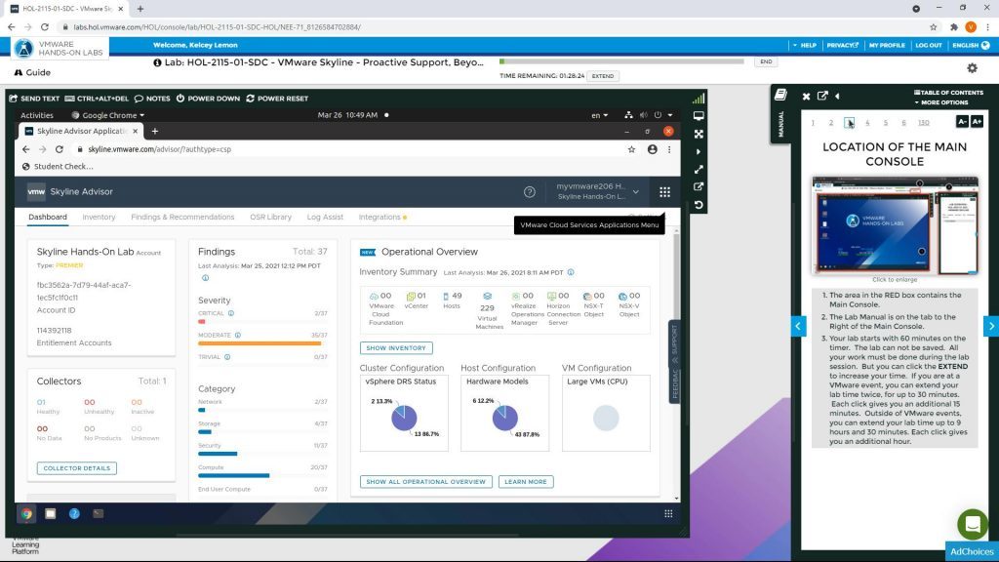Screen dimensions: 999x562
Task: Open the Help dropdown in lab header
Action: point(805,45)
